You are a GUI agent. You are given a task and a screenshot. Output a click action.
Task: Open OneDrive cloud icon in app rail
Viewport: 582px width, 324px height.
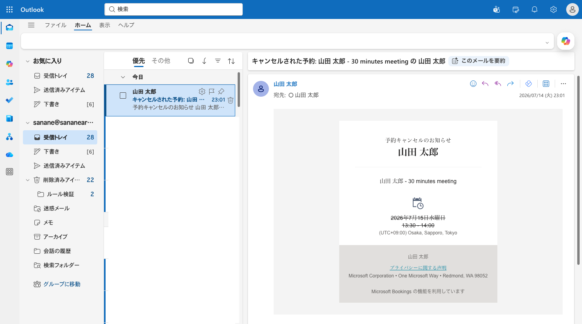pyautogui.click(x=9, y=155)
